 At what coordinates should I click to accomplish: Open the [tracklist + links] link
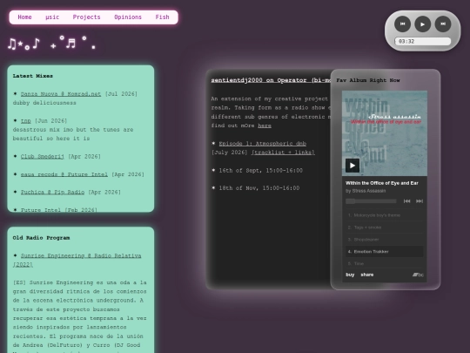(x=283, y=153)
